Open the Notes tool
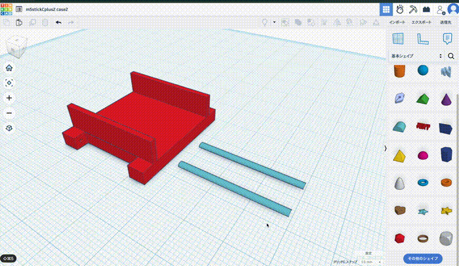This screenshot has height=266, width=459. tap(447, 38)
